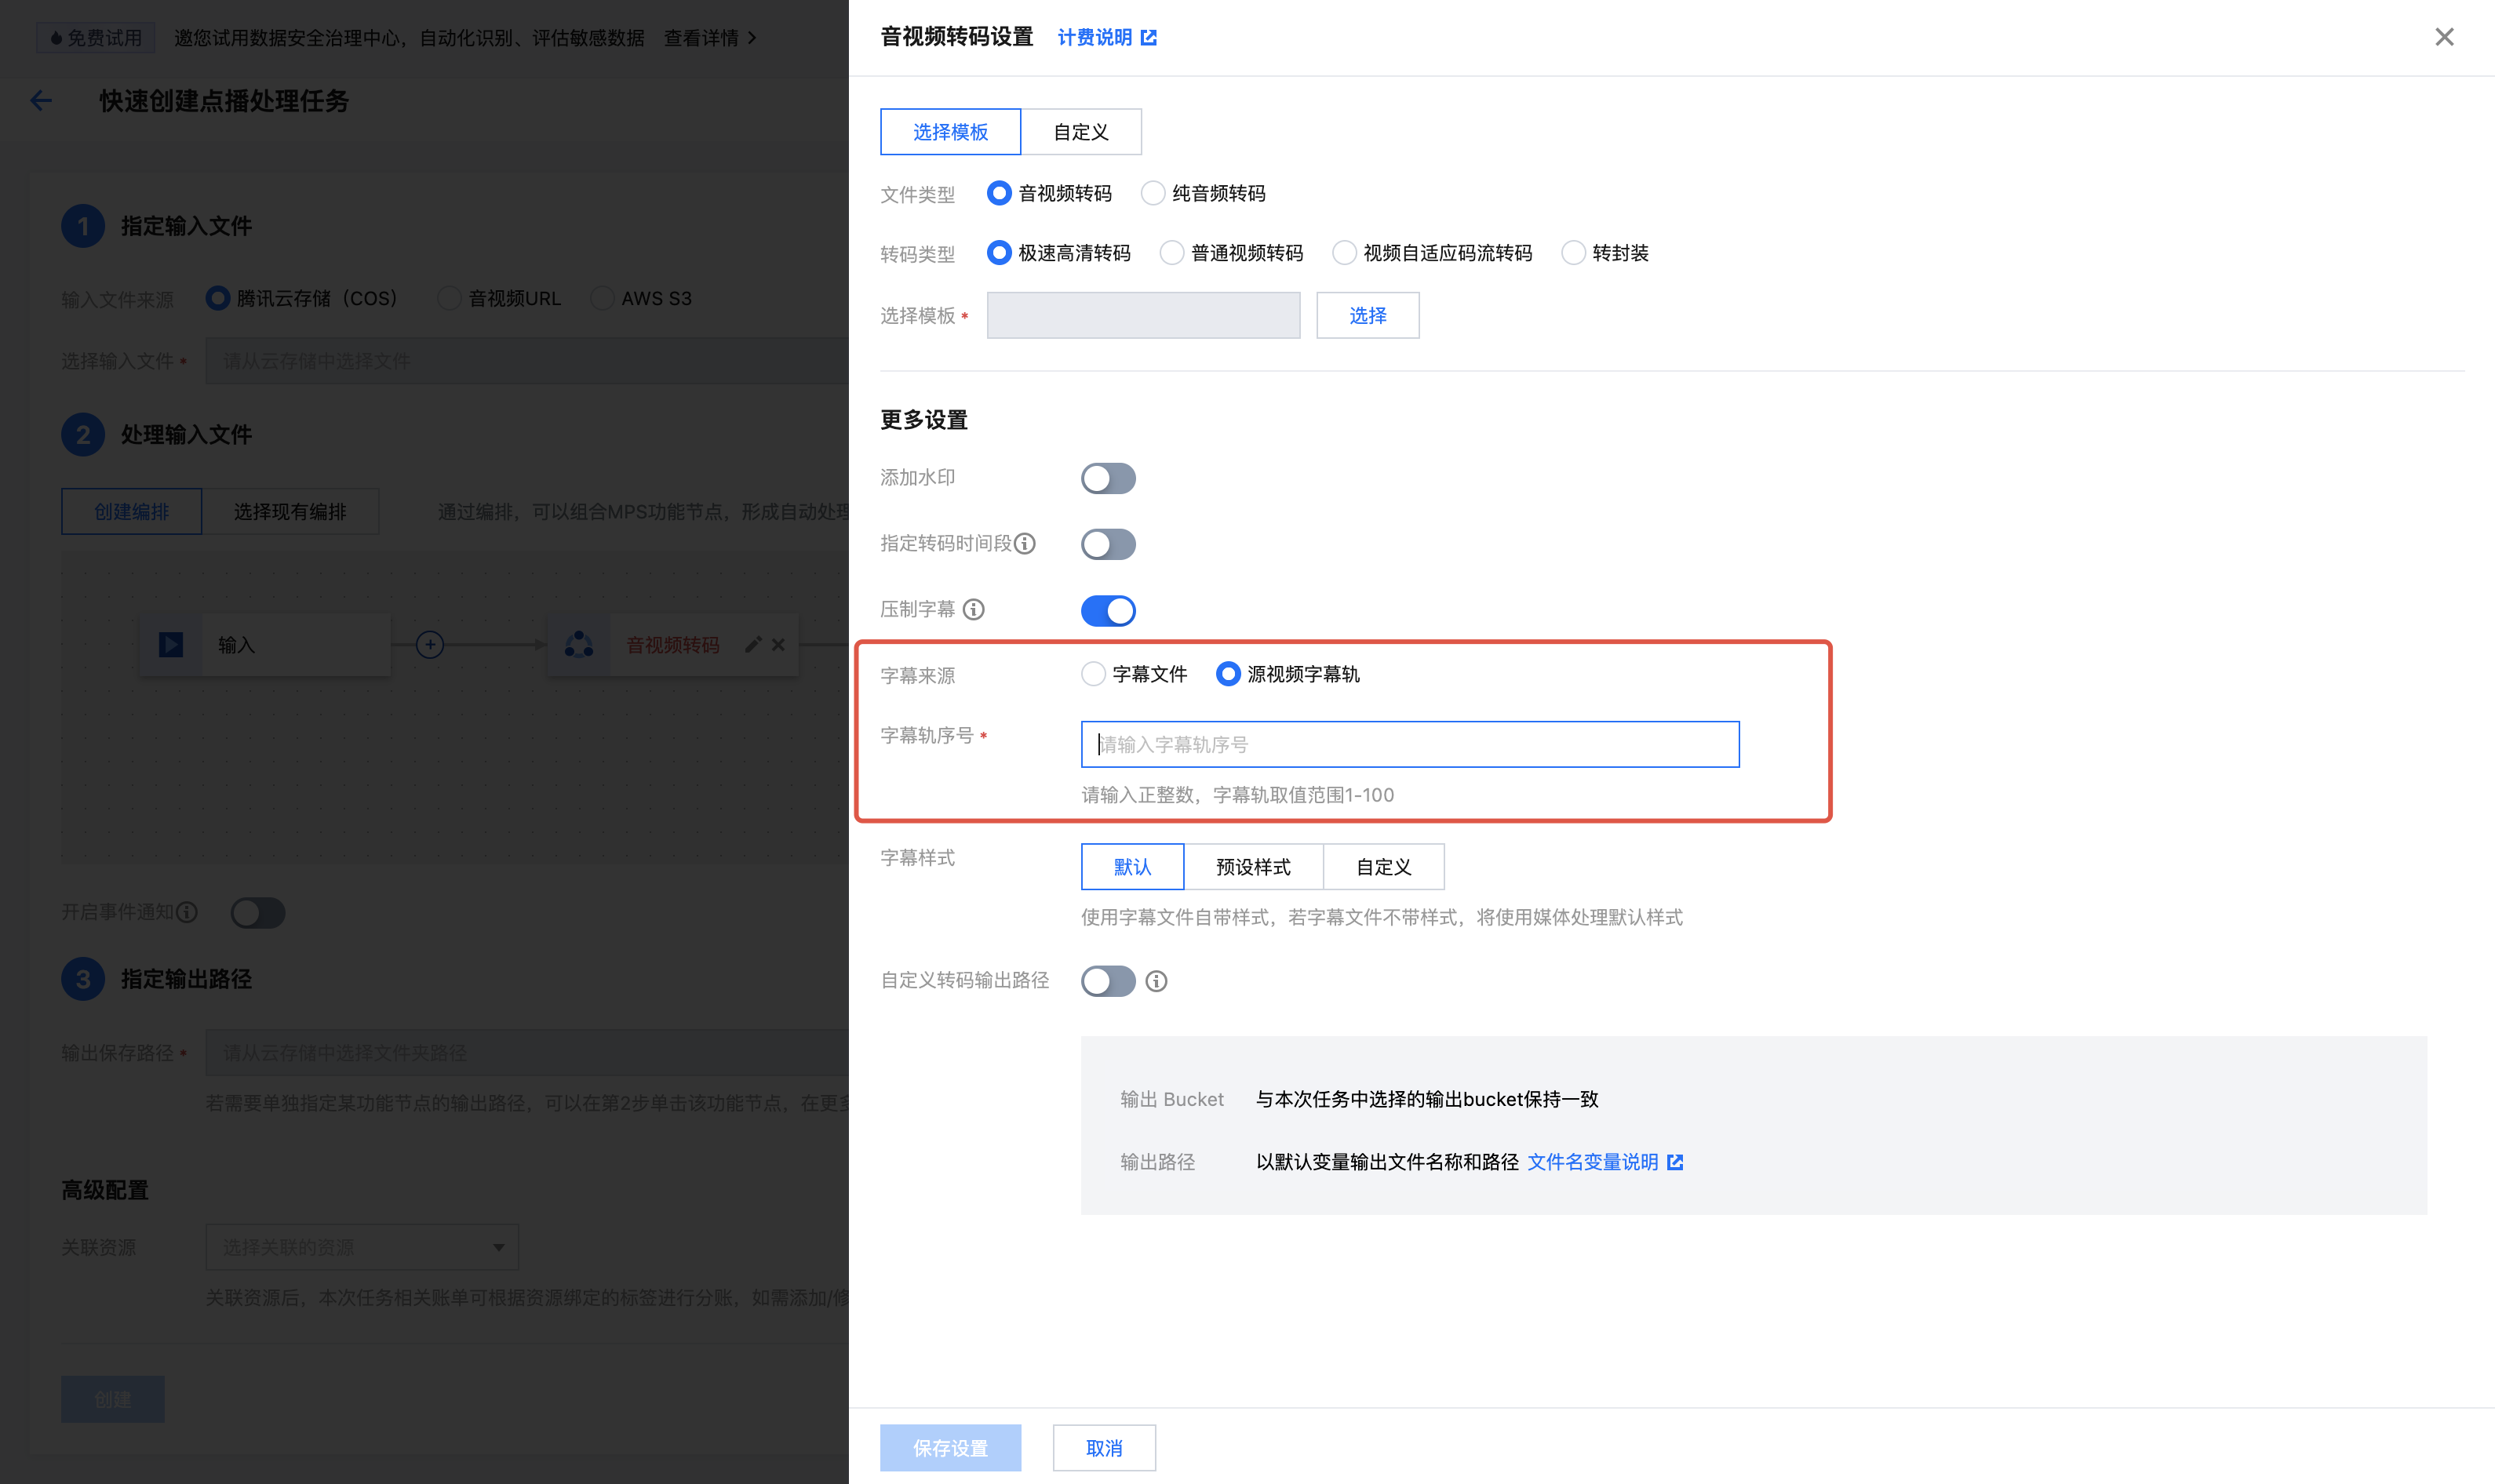Click info icon beside 指定转码时间段
2495x1484 pixels.
tap(1025, 543)
